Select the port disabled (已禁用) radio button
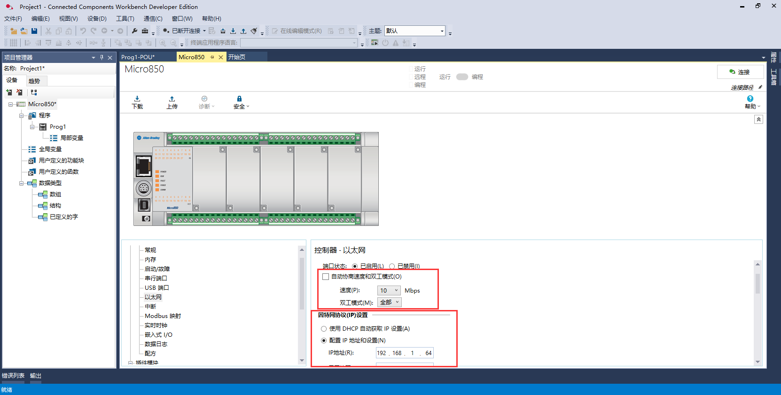Image resolution: width=781 pixels, height=395 pixels. pyautogui.click(x=392, y=266)
